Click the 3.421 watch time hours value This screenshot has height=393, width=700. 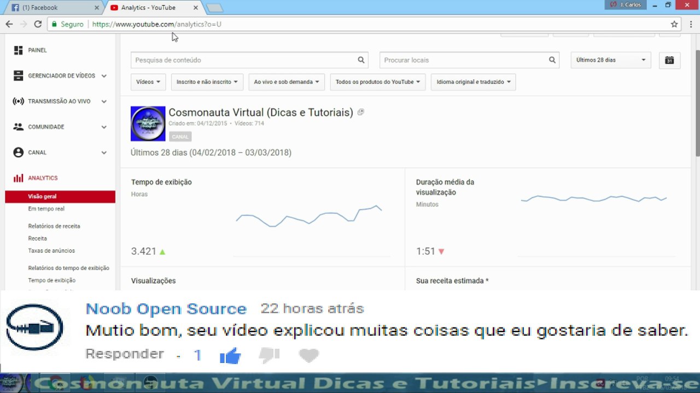click(x=144, y=252)
